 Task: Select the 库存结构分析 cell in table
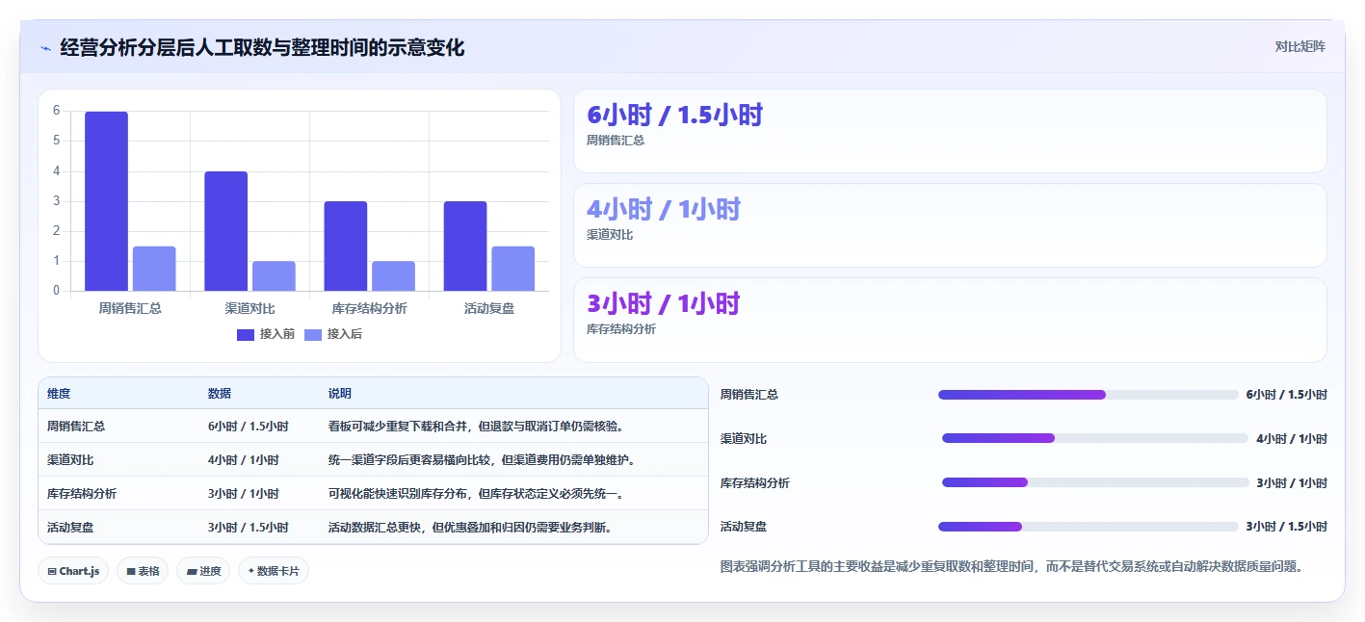point(82,493)
